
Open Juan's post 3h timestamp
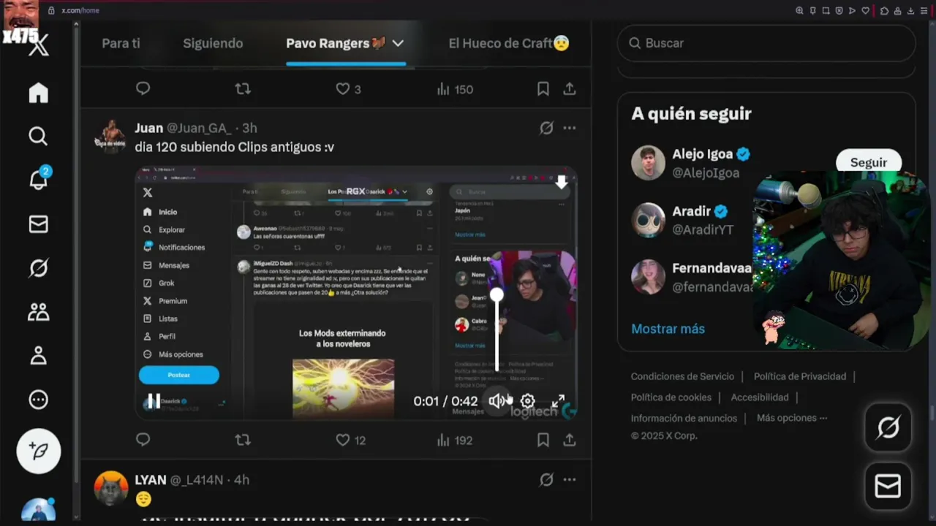point(250,128)
